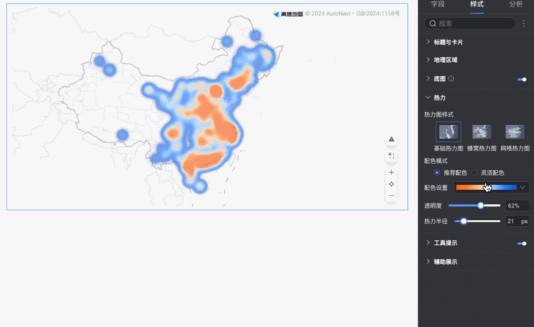Click the 搜索 search input box
This screenshot has height=327, width=534.
(470, 23)
